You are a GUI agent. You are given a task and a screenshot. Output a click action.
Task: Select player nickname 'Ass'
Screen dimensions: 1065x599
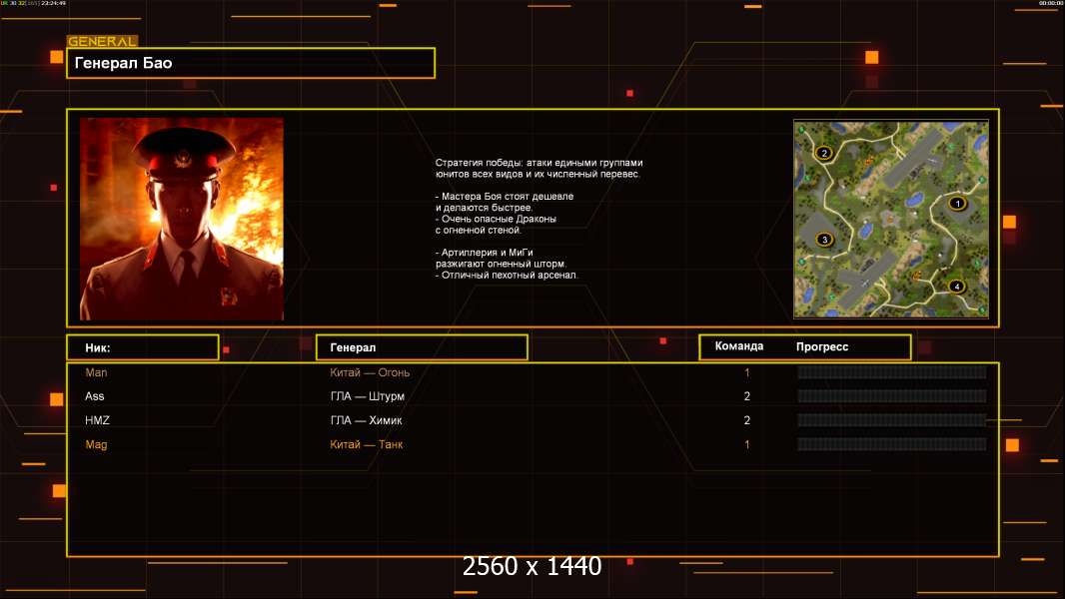click(94, 396)
